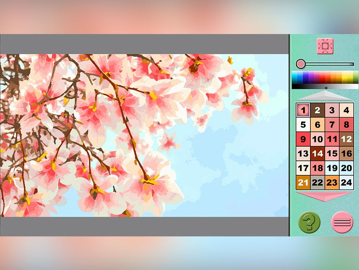Viewport: 359px width, 270px height.
Task: Pick tan swatch 16
Action: click(x=346, y=153)
